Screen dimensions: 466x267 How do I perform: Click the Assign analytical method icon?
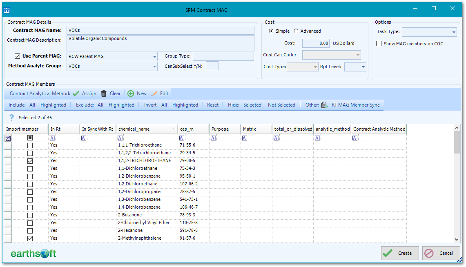[76, 93]
